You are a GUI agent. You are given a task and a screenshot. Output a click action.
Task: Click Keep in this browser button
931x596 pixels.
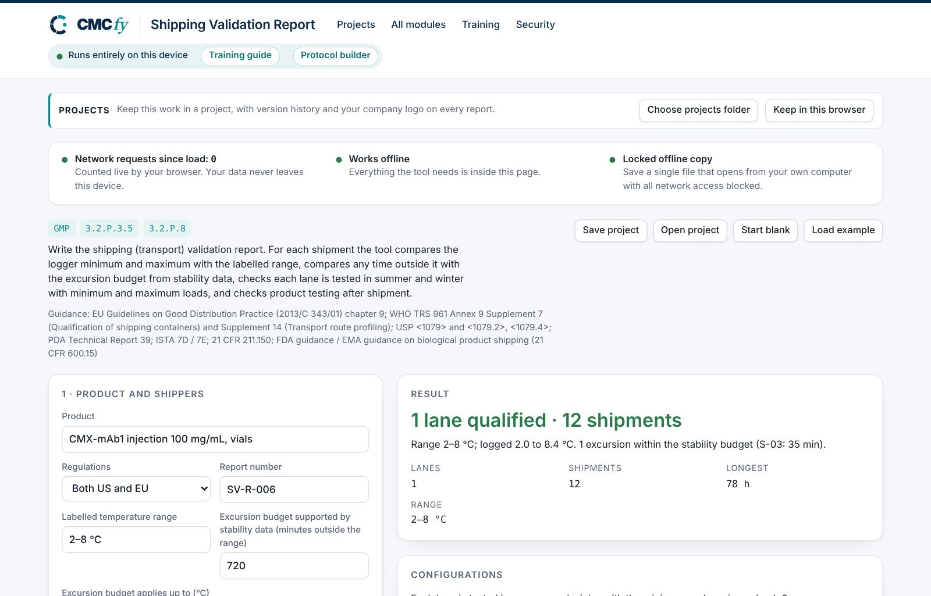(819, 110)
